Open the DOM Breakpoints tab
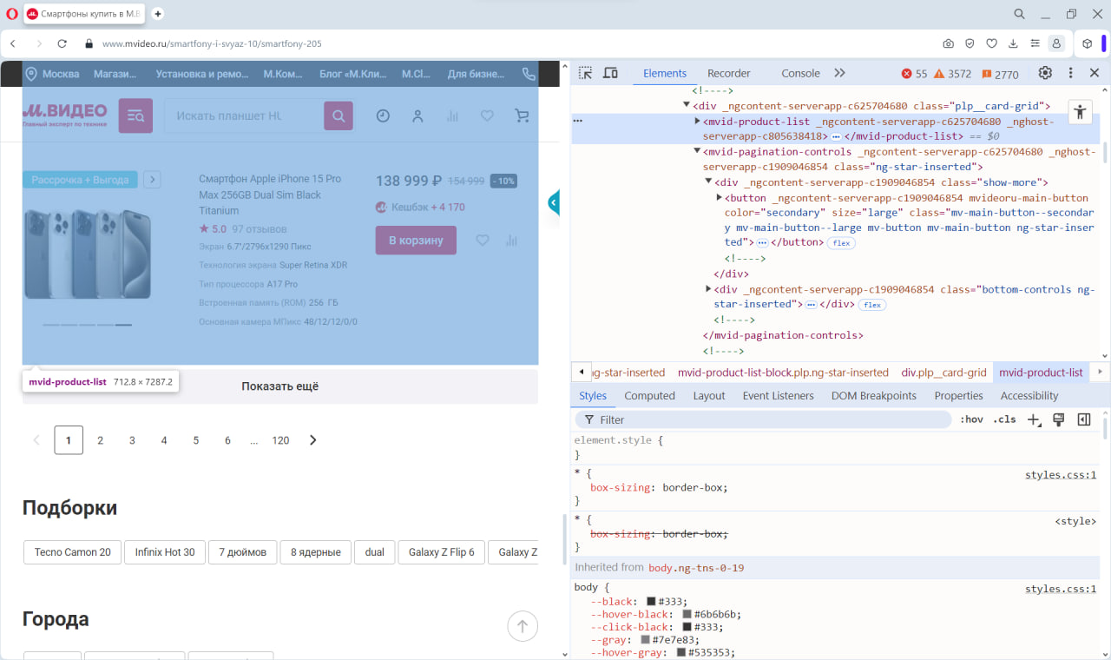 (x=874, y=395)
